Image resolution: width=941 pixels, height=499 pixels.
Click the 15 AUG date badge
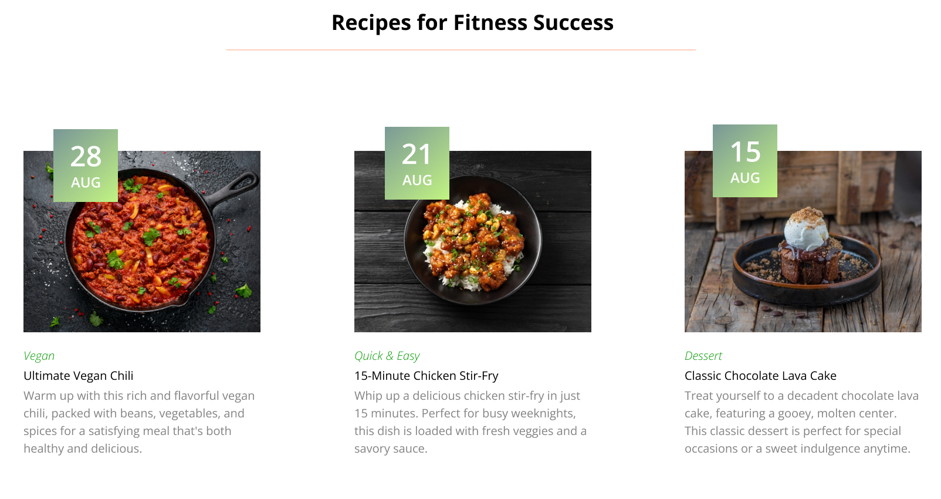[745, 161]
